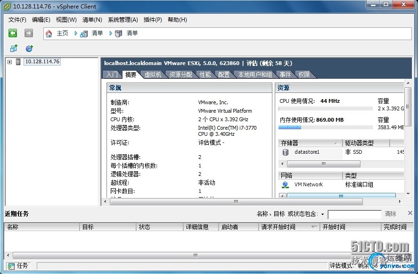
Task: Click the 类型 column header in network list
Action: (x=373, y=175)
